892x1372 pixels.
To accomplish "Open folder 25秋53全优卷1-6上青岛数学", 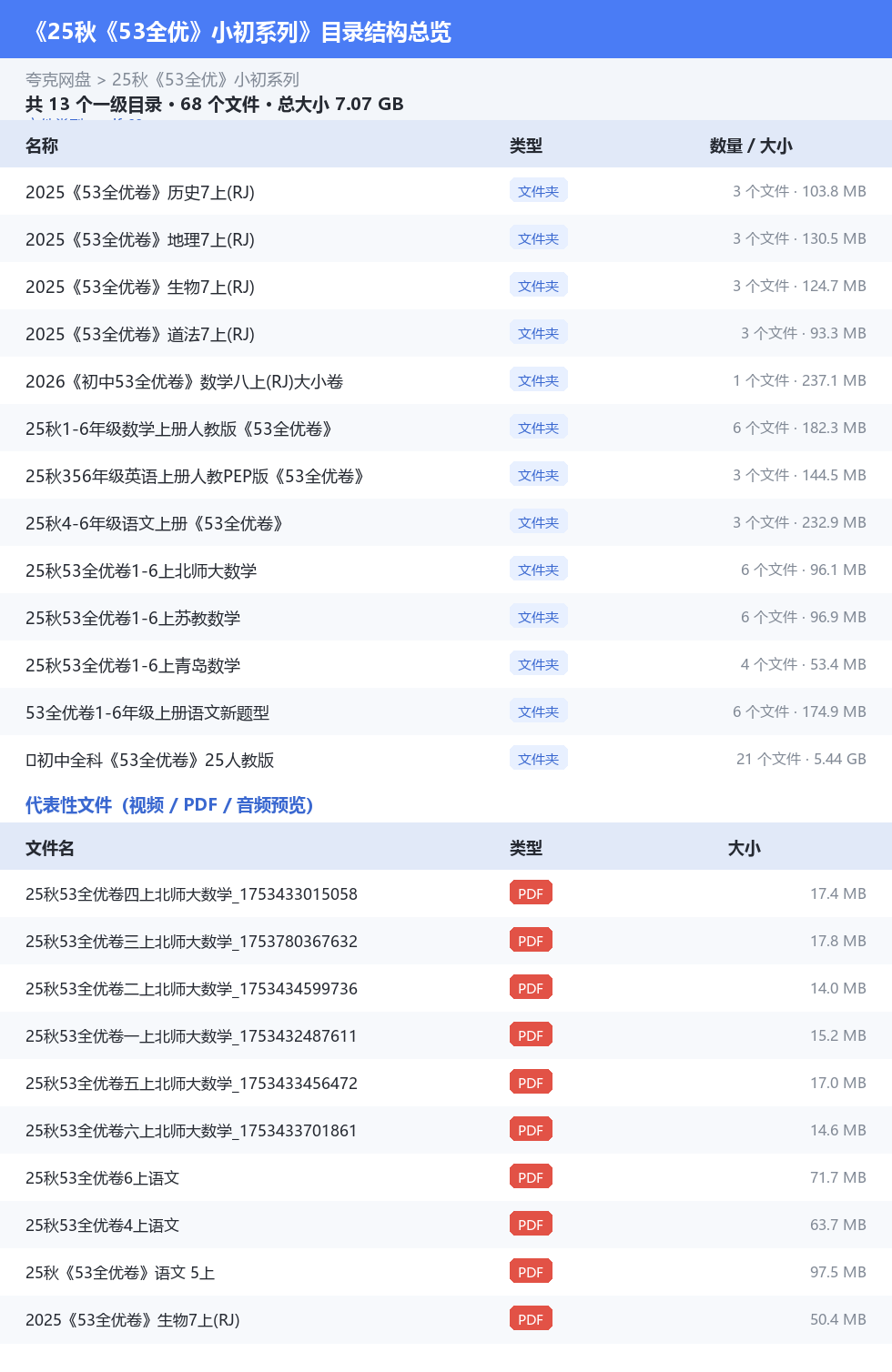I will 133,665.
